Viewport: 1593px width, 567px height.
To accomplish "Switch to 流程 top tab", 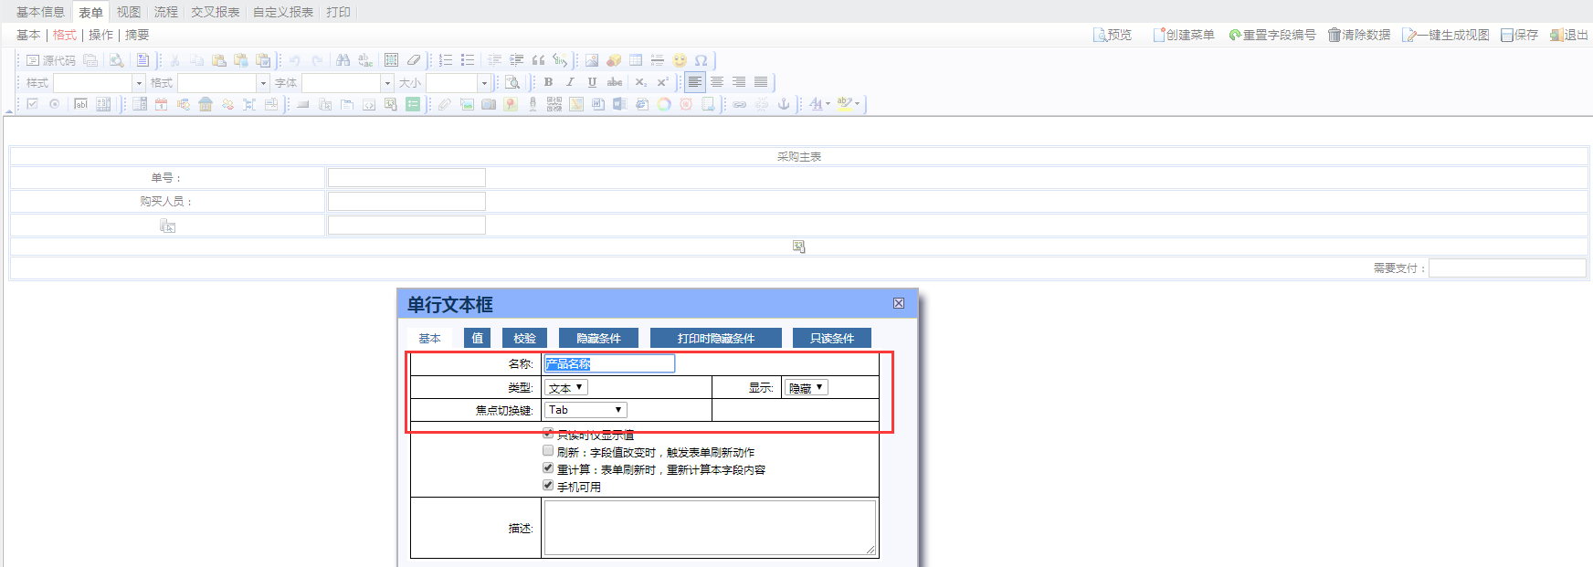I will click(166, 12).
